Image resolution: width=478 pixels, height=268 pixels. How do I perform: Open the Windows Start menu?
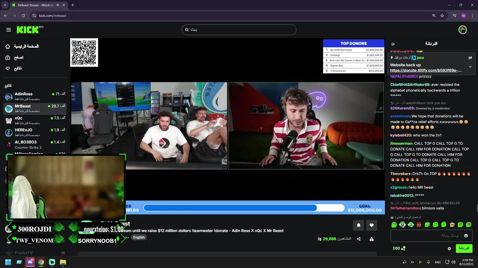[x=8, y=262]
